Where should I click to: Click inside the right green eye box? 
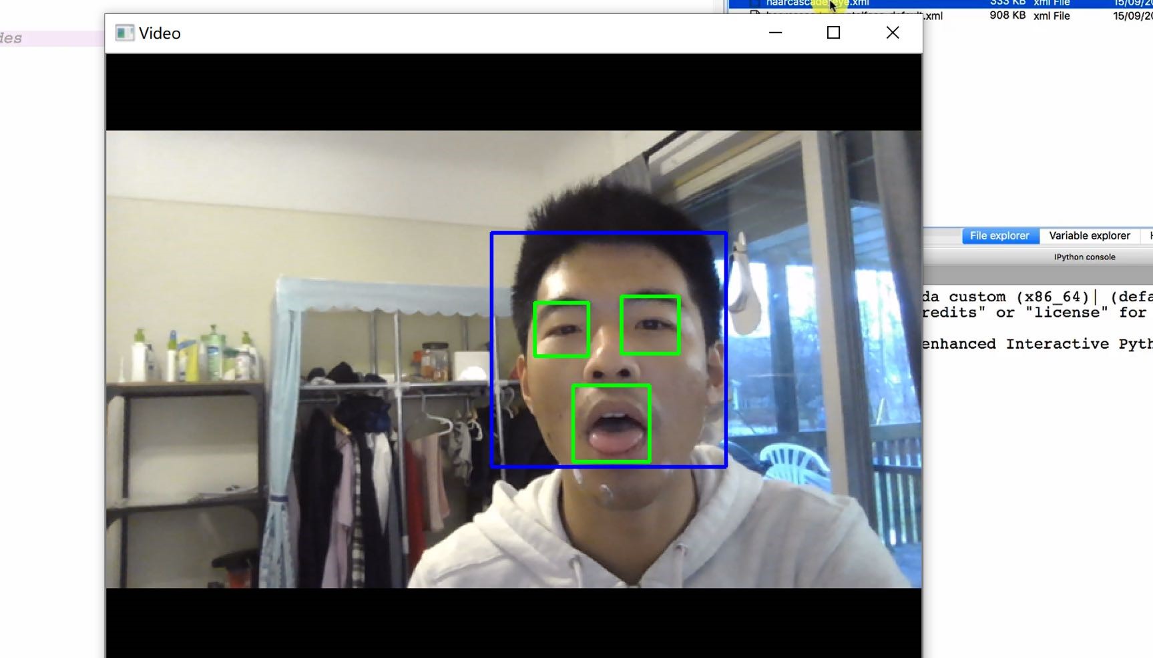(650, 325)
